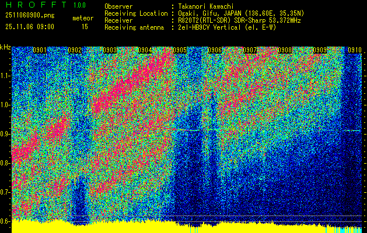Click the version number 1.0.0
Image resolution: width=367 pixels, height=233 pixels.
click(79, 5)
